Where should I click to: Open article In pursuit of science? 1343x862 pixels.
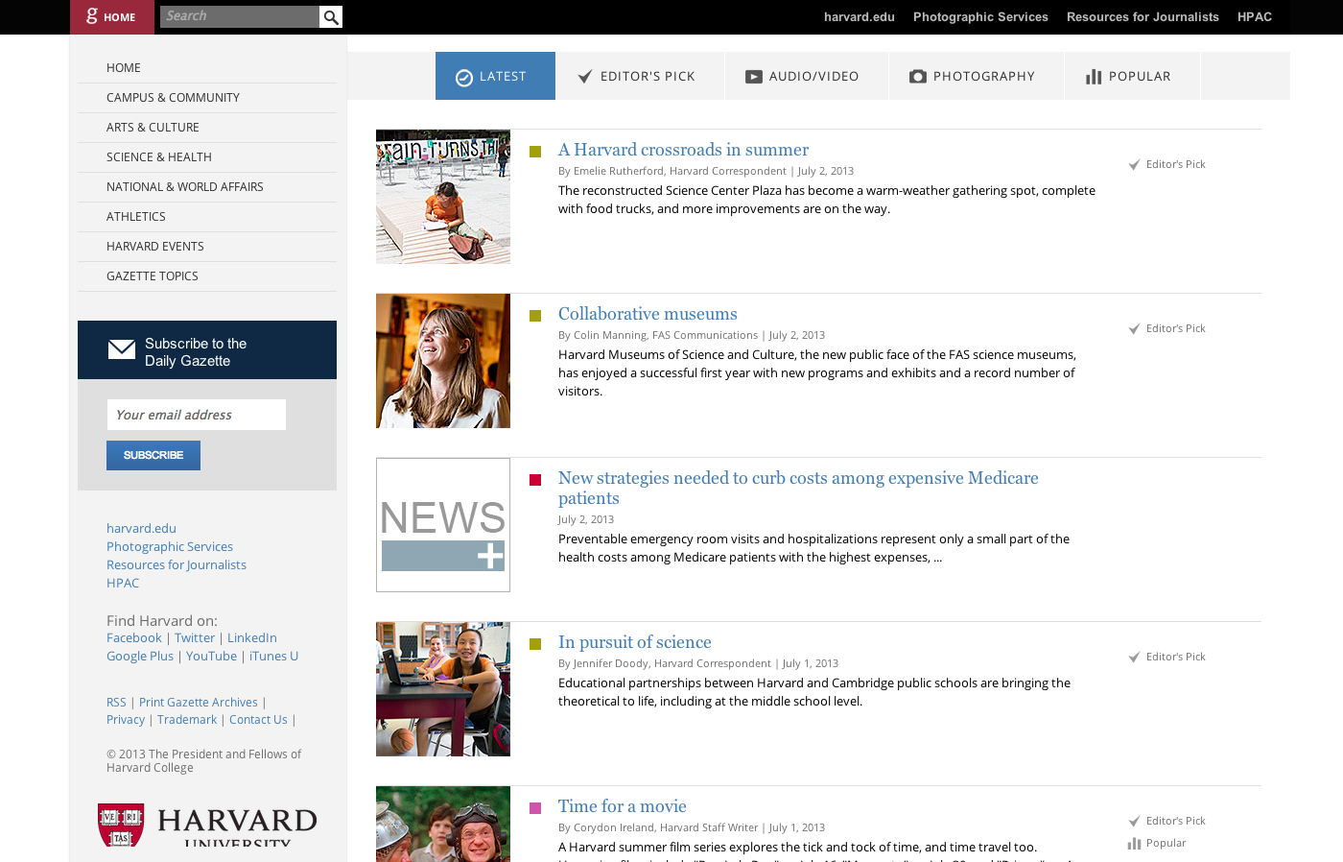[x=635, y=642]
